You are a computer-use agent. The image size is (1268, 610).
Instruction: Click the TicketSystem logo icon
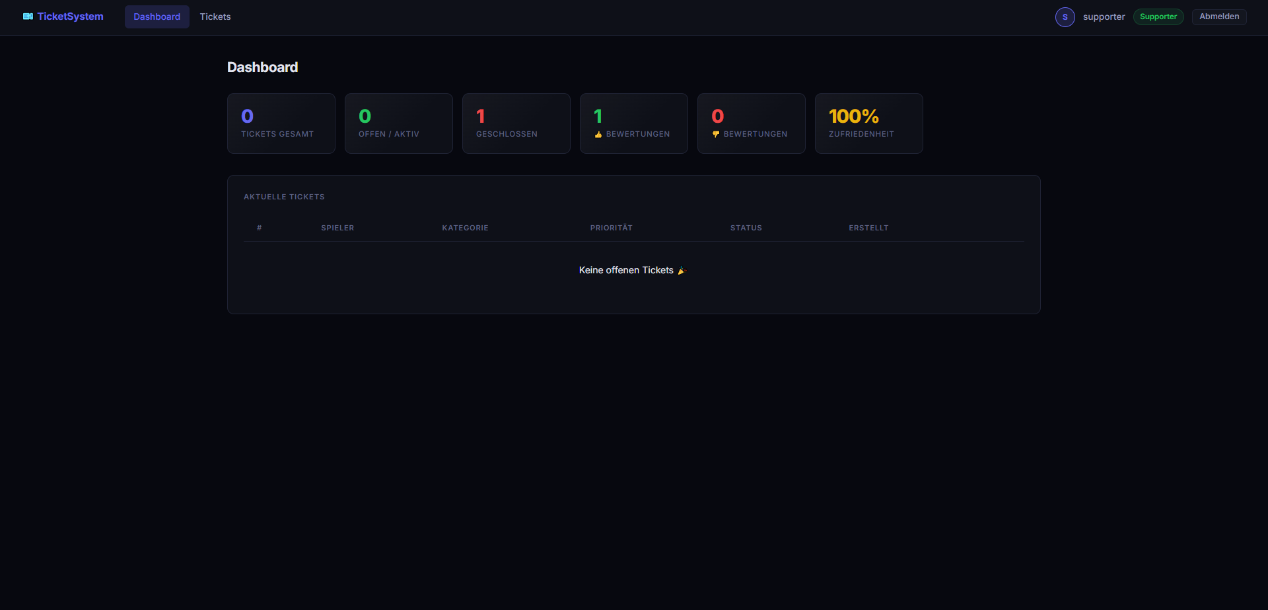click(28, 17)
